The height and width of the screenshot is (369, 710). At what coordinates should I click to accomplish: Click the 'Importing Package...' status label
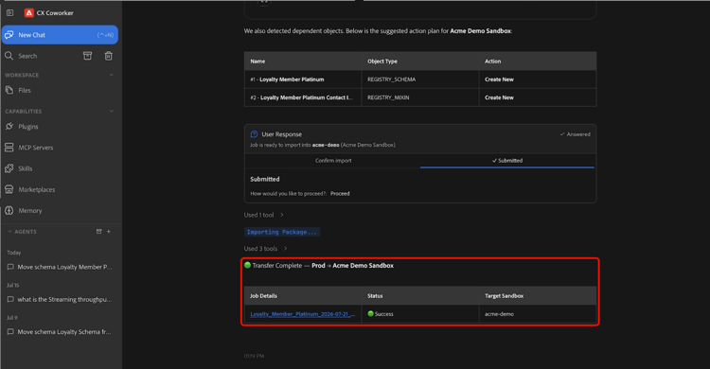click(282, 232)
